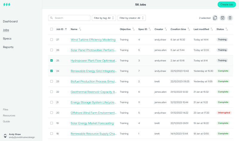Screen dimensions: 239x141
Task: Check the box for job 22
Action: coord(51,92)
